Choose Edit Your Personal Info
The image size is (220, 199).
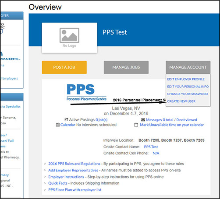point(188,87)
